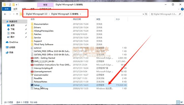Open 快速访问 in navigation pane
The height and width of the screenshot is (105, 184).
point(13,21)
